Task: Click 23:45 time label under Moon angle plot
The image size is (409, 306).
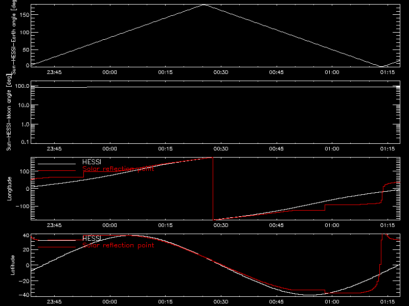Action: point(54,149)
